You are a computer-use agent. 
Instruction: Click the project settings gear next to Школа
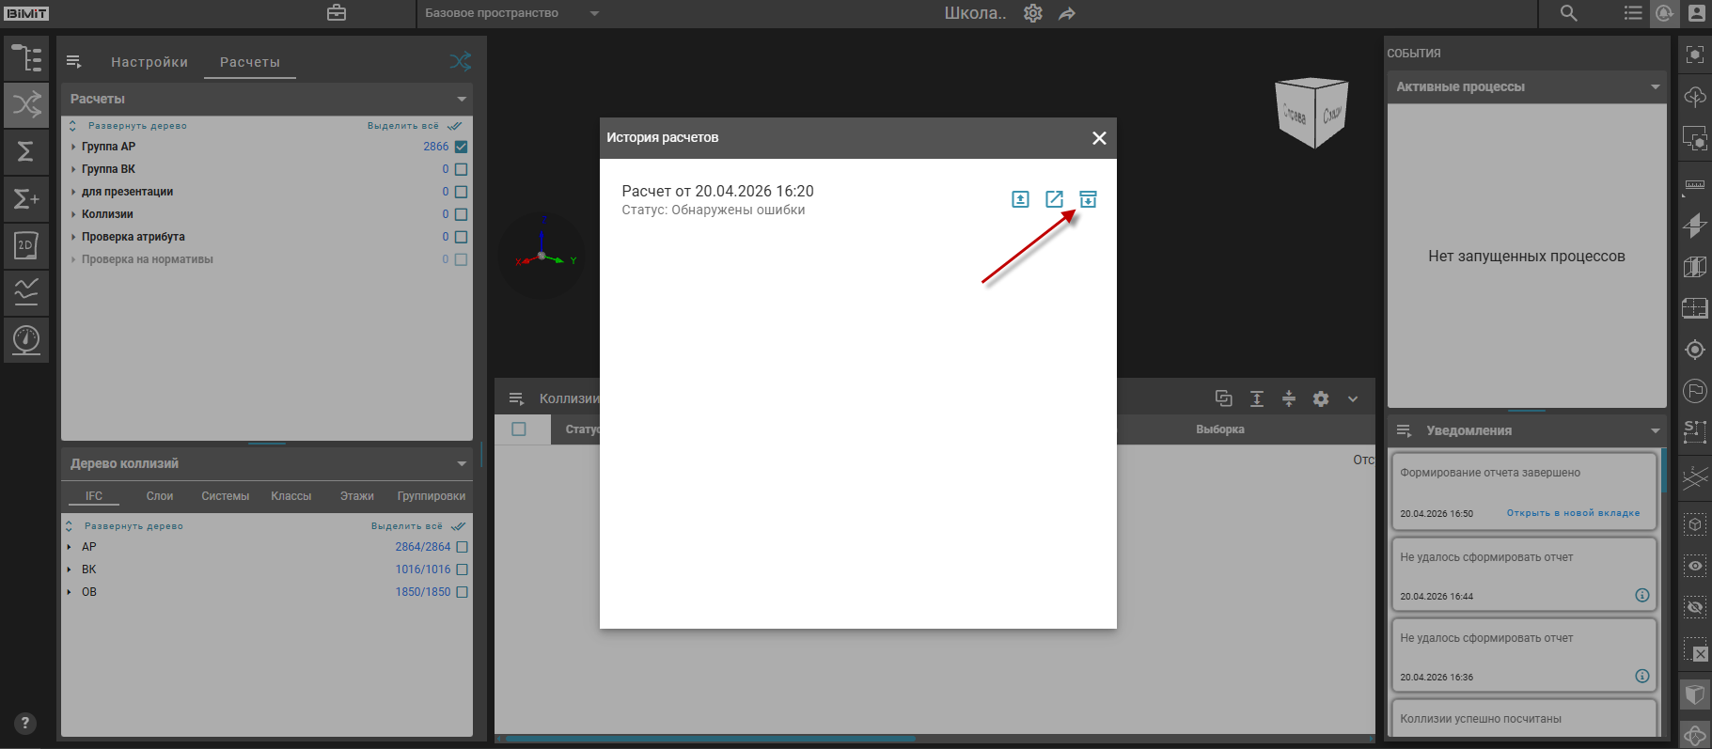coord(1033,13)
